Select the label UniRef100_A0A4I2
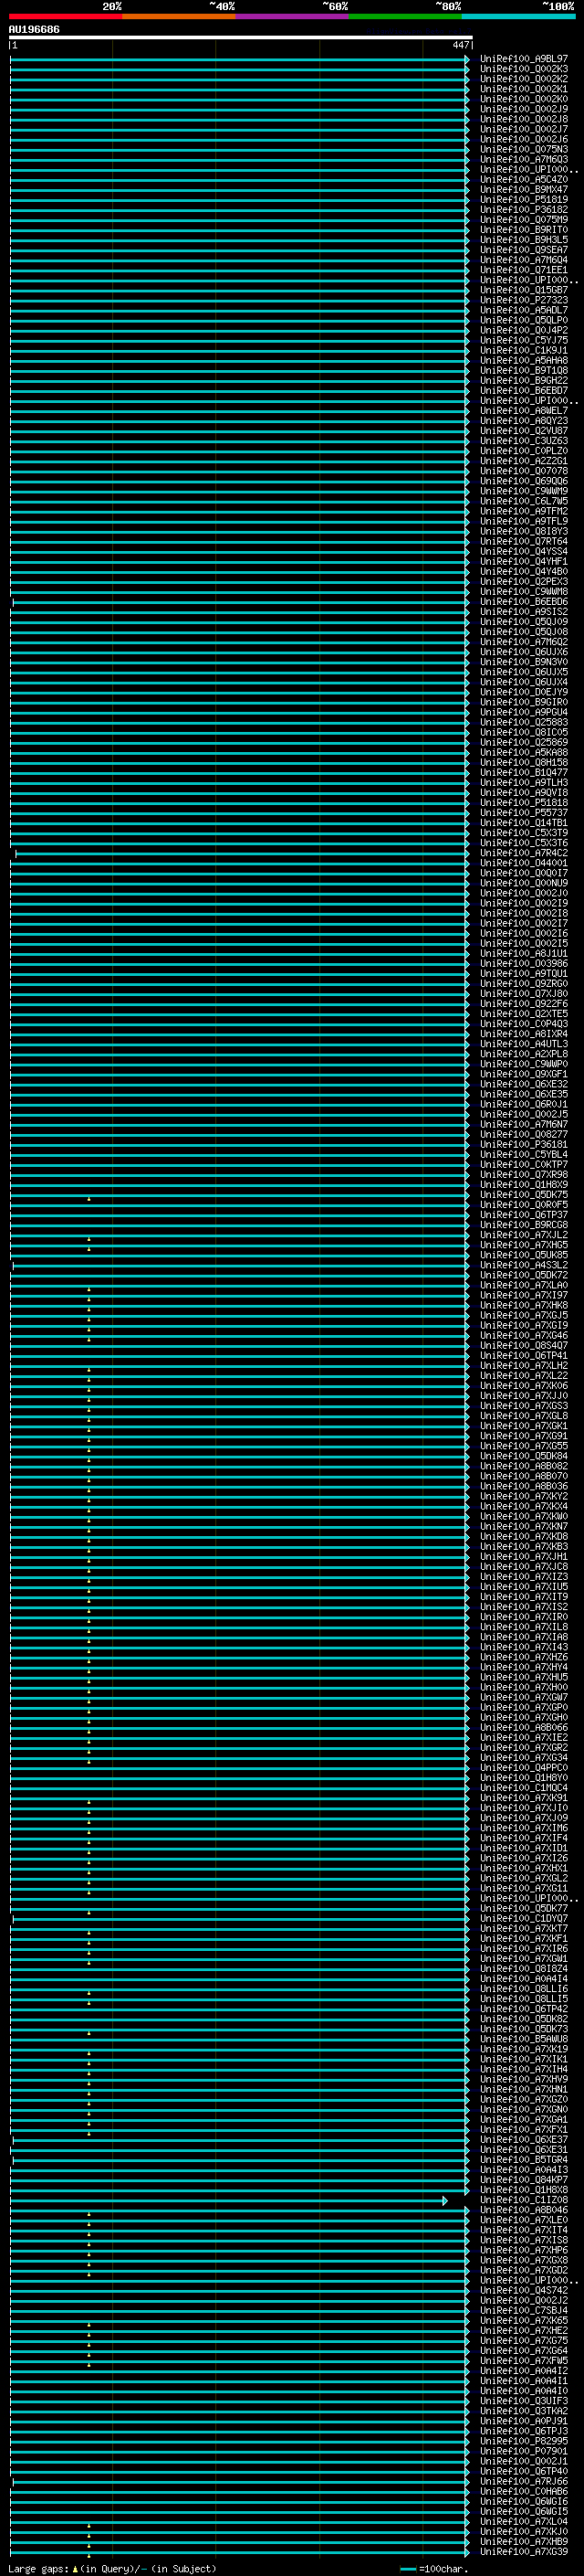This screenshot has width=584, height=2576. point(524,2371)
